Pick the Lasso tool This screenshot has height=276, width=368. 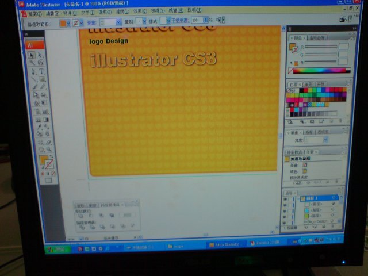tap(41, 63)
